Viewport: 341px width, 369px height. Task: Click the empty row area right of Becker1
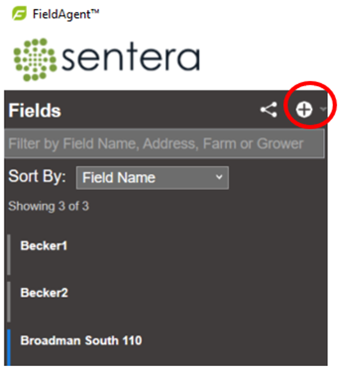coord(197,255)
